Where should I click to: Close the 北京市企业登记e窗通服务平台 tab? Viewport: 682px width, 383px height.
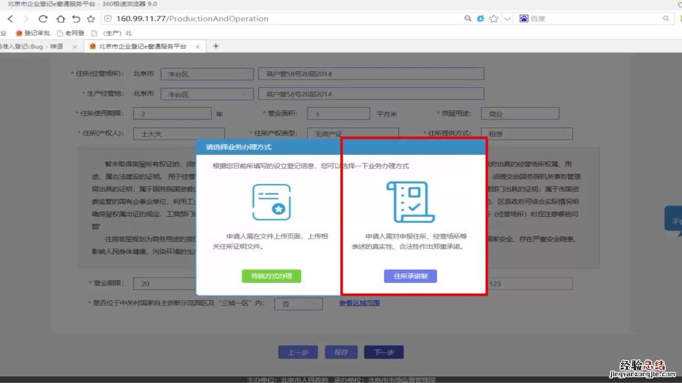[198, 46]
